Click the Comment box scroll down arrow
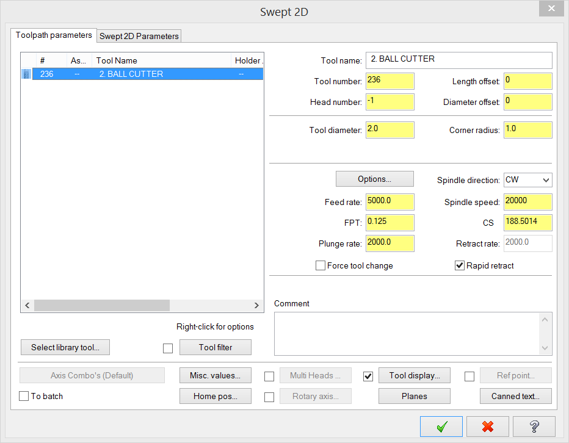 545,348
